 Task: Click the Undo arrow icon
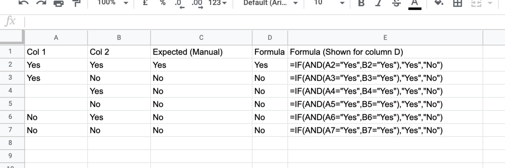pyautogui.click(x=24, y=3)
